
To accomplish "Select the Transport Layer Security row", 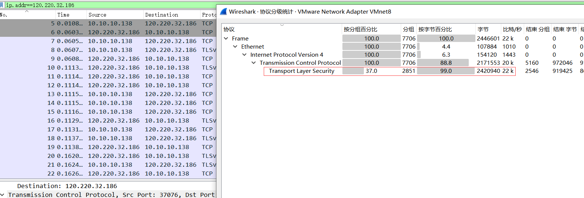I will 301,71.
